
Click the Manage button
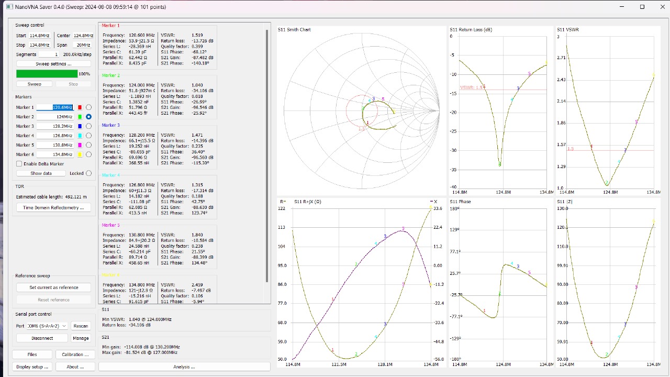pyautogui.click(x=81, y=338)
